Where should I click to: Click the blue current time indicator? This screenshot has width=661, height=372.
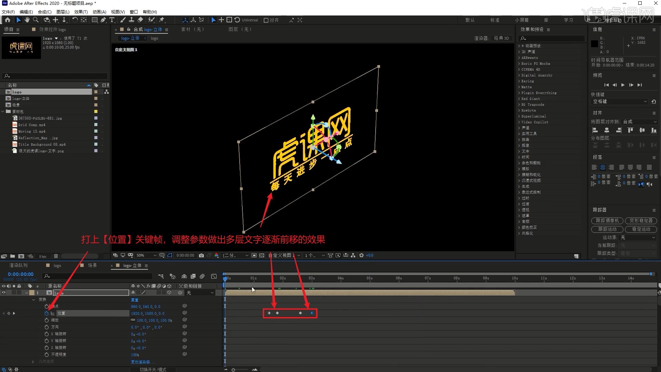click(x=225, y=279)
